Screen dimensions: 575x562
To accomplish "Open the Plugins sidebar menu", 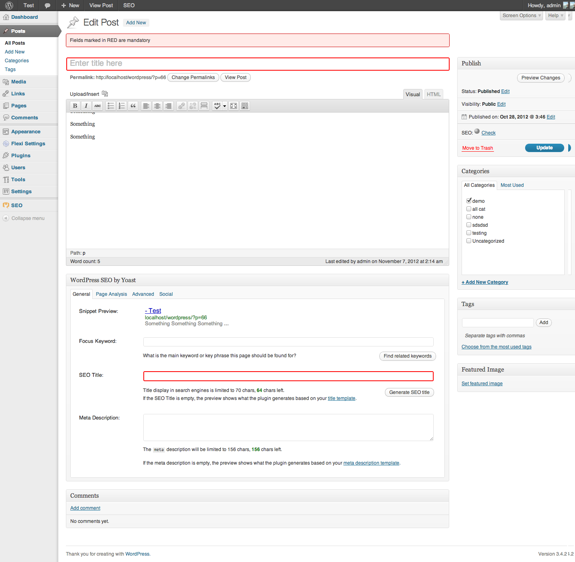I will pyautogui.click(x=21, y=156).
